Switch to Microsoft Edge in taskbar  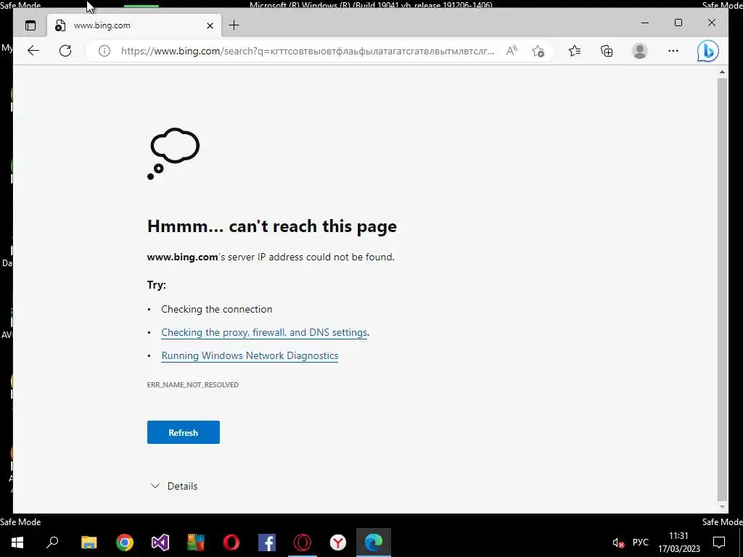374,542
